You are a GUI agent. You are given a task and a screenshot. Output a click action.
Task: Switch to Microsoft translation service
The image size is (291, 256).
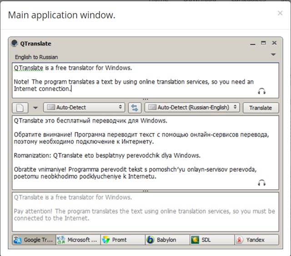coord(78,240)
